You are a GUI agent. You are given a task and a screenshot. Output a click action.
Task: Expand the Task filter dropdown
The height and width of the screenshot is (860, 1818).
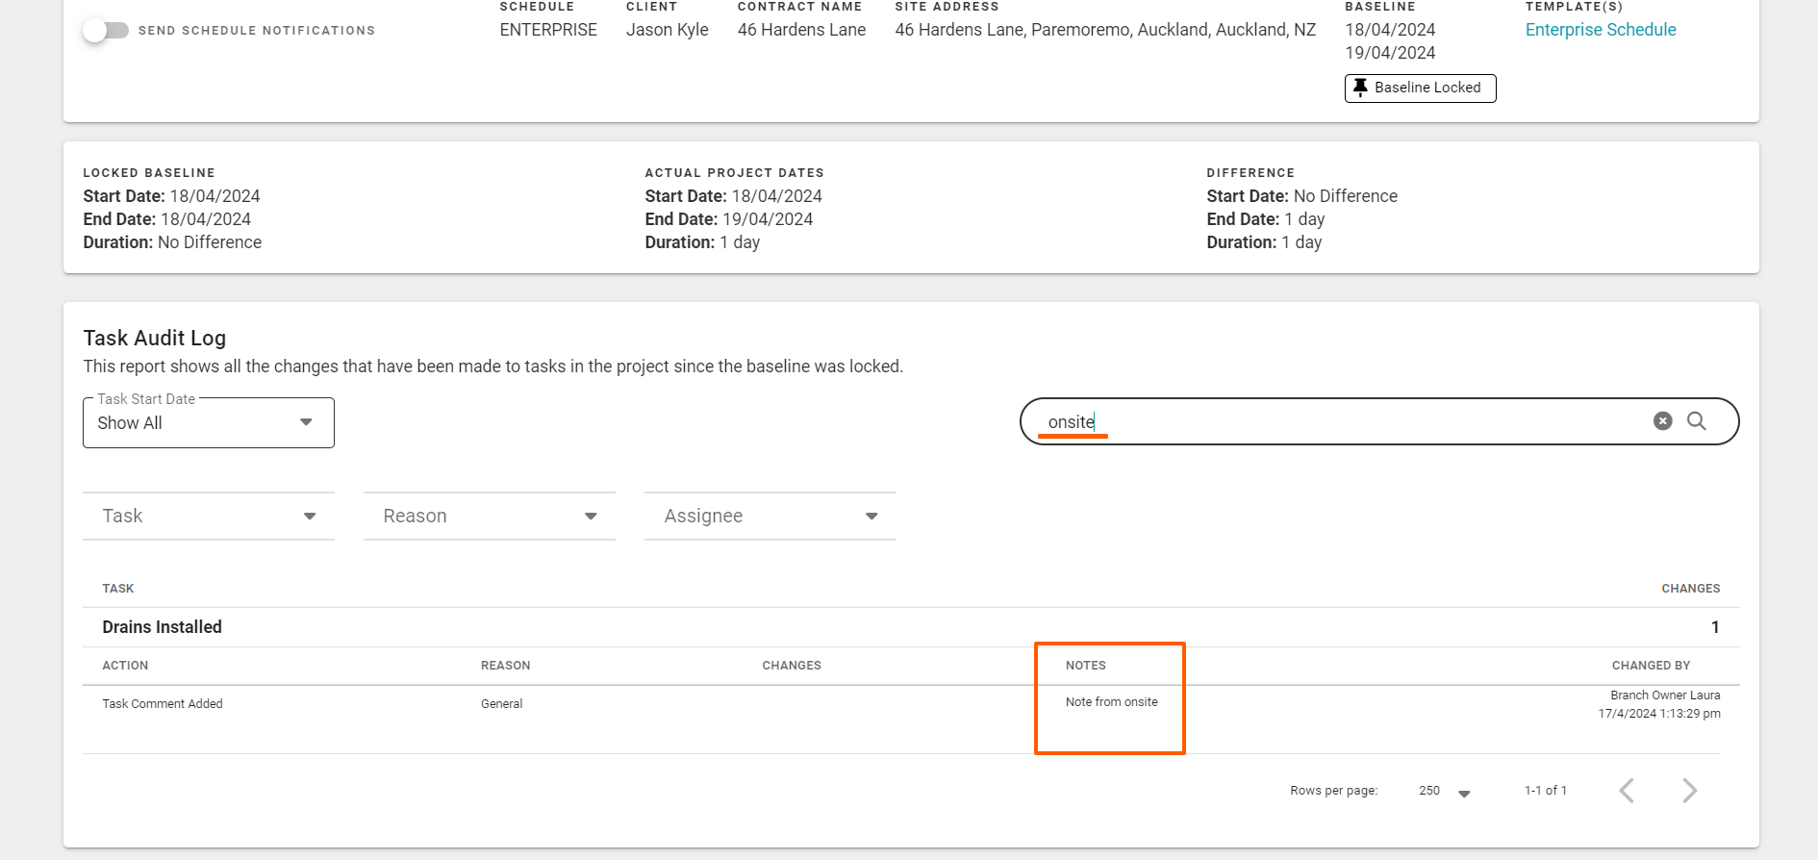coord(208,517)
